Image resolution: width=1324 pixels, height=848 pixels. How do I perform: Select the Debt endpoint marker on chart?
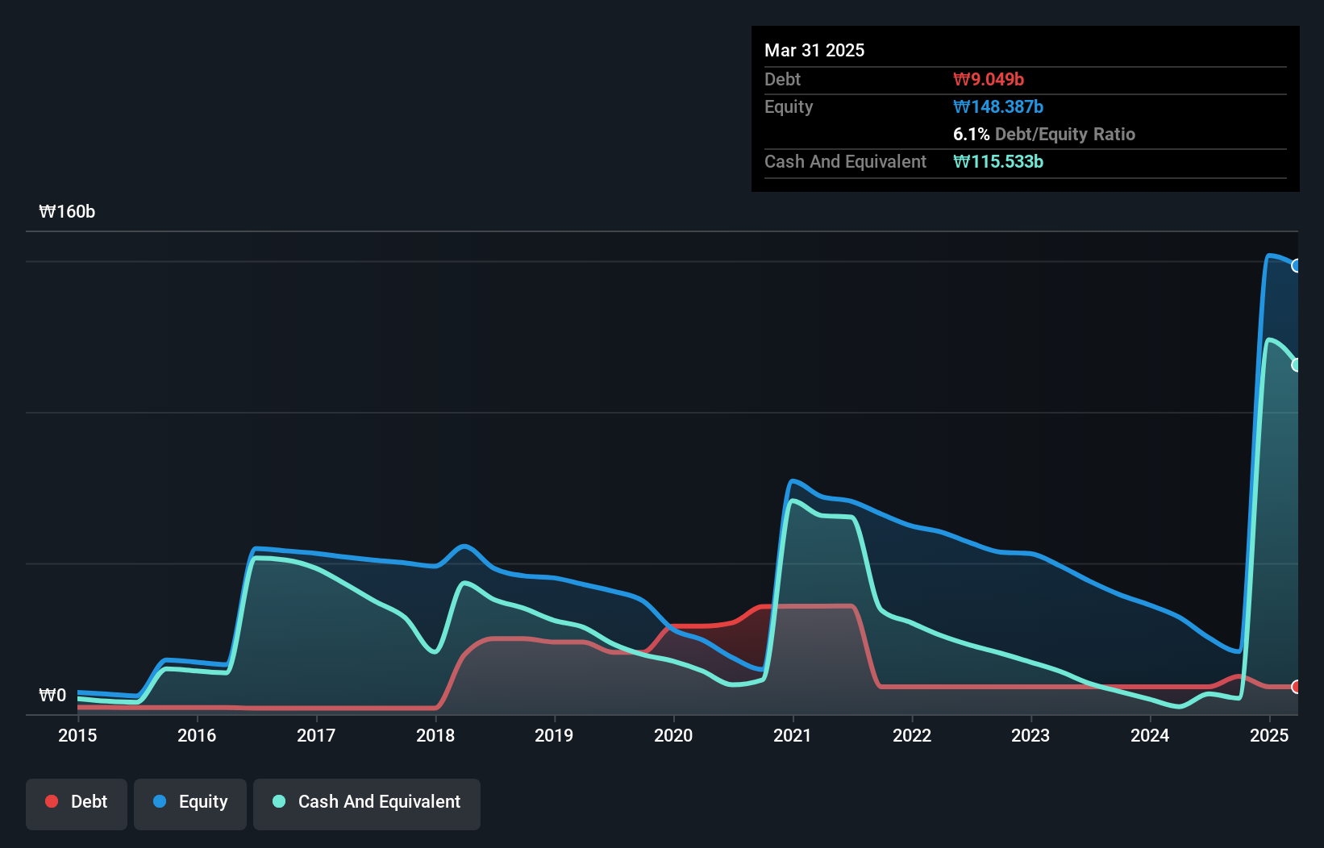1297,687
